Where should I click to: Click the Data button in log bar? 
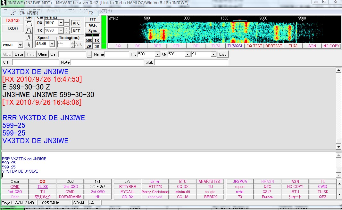tap(19, 54)
